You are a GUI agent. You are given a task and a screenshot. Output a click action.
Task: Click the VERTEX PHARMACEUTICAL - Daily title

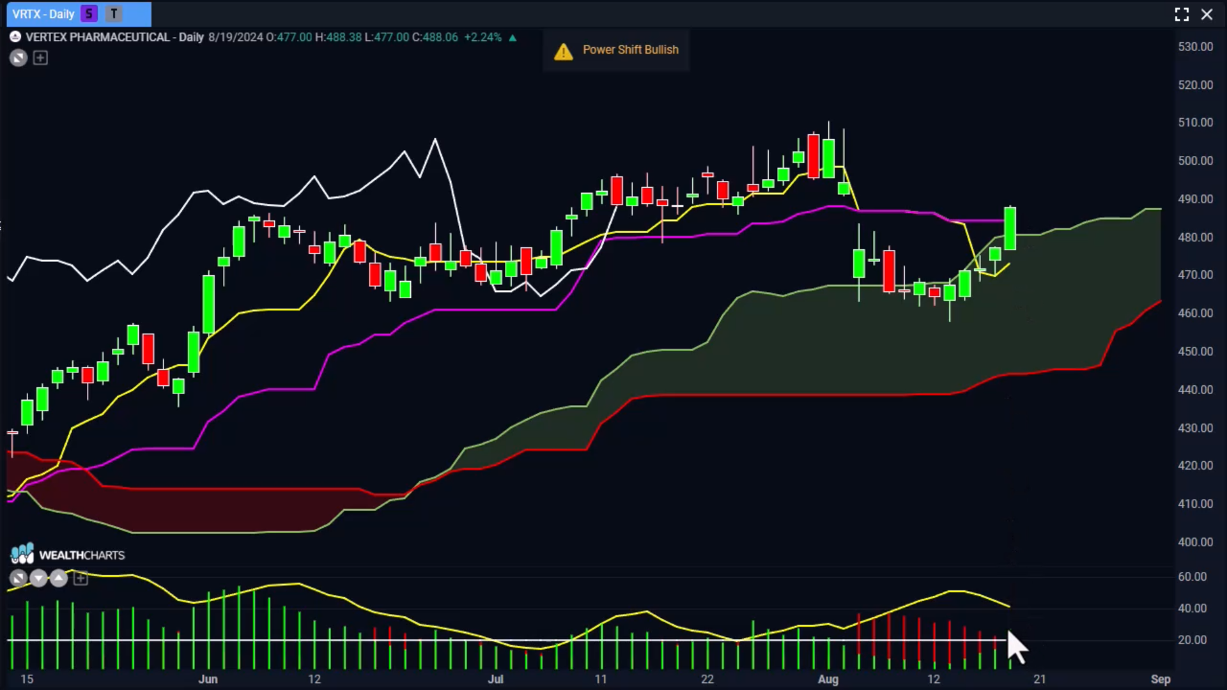pos(114,37)
